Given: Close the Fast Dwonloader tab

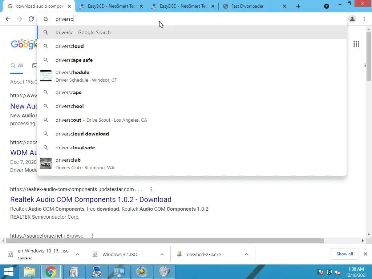Looking at the screenshot, I should [x=284, y=6].
